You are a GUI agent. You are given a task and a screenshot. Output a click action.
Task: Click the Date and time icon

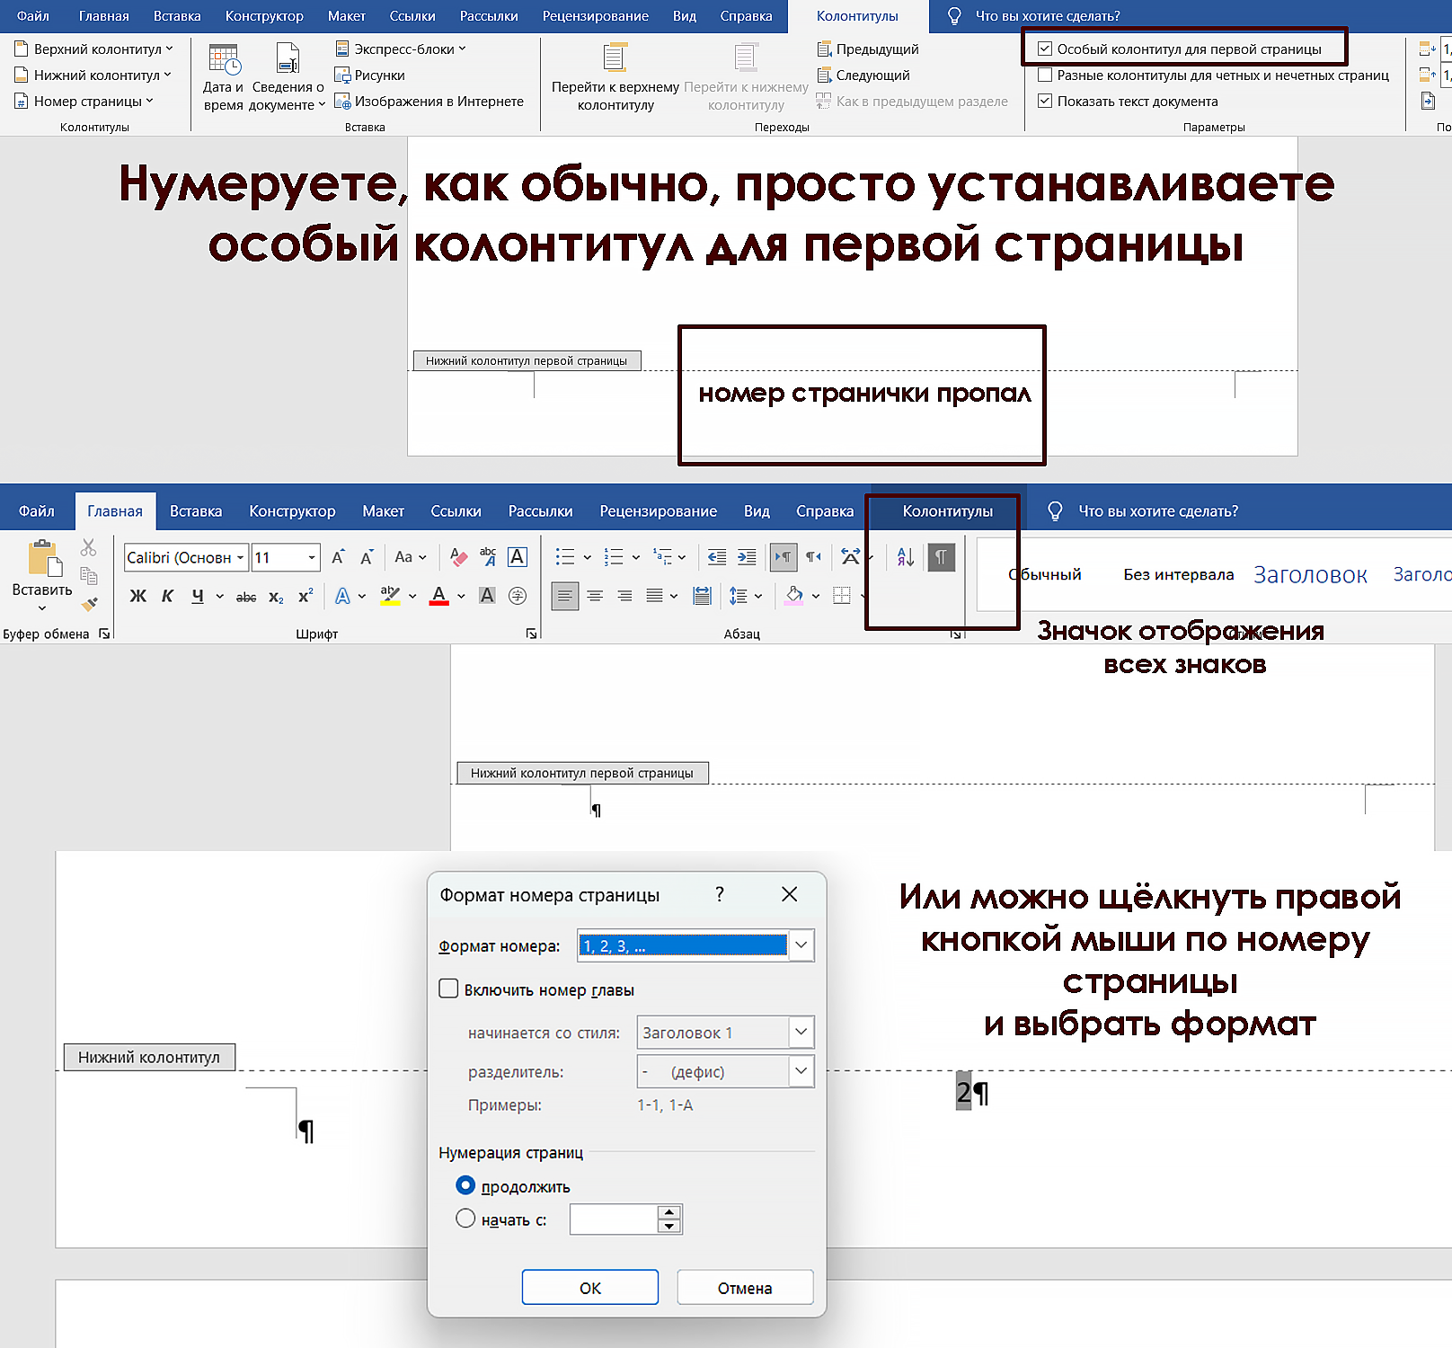pos(223,60)
